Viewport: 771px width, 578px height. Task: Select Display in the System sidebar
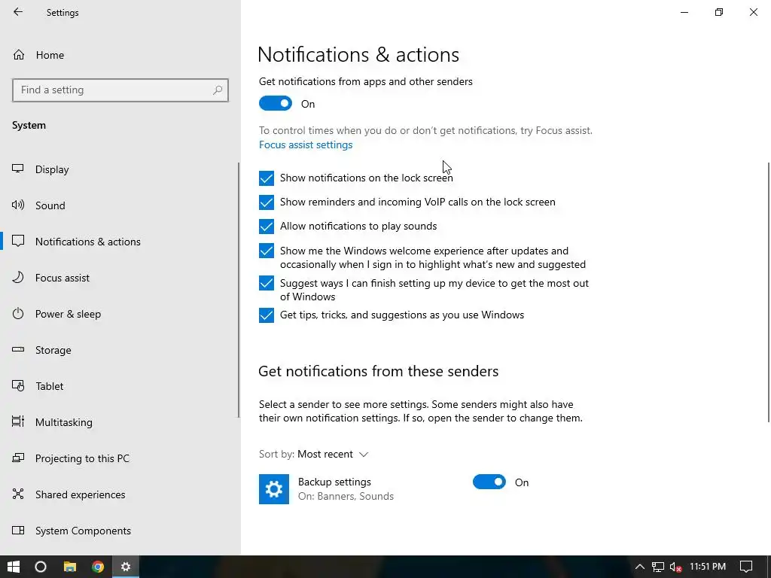click(x=120, y=169)
